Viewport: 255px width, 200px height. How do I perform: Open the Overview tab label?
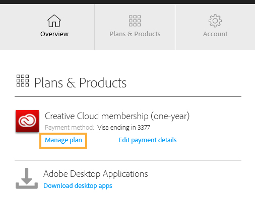coord(54,34)
